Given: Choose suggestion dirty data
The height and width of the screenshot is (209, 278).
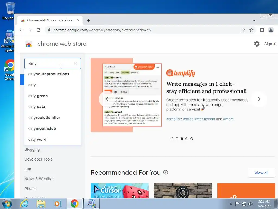Looking at the screenshot, I should click(53, 107).
